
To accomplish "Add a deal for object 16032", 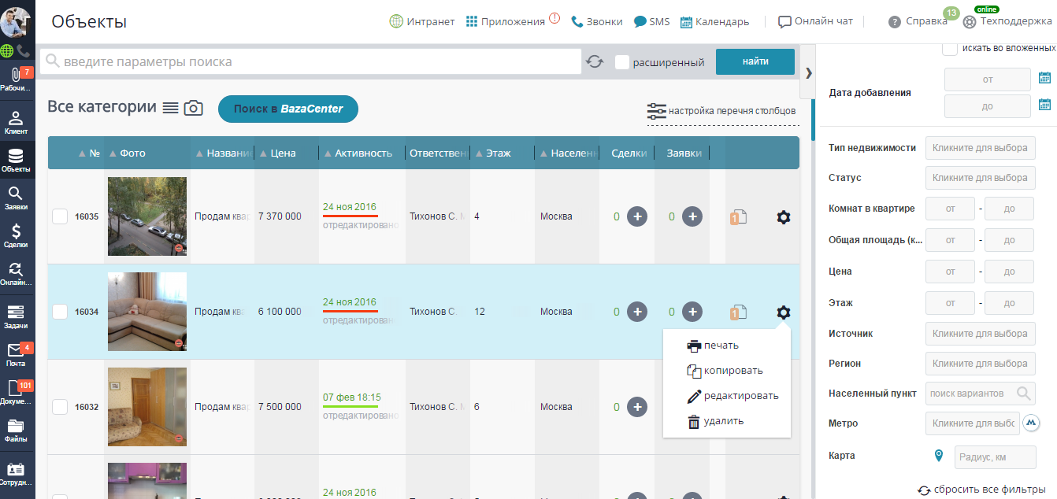I will 637,407.
